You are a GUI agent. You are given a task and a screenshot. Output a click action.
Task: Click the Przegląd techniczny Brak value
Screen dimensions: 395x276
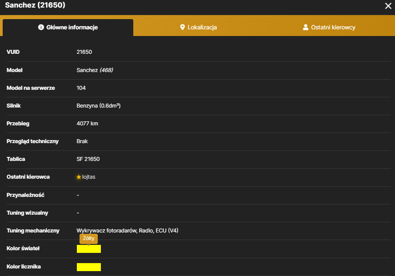(82, 141)
